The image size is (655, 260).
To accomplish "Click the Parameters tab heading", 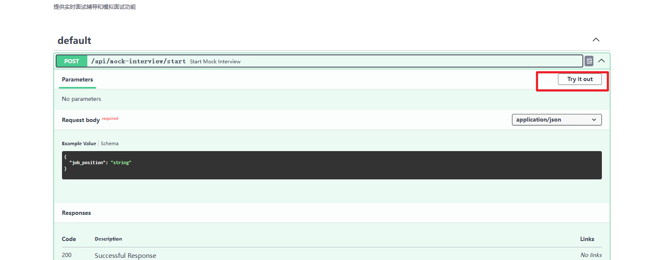I will pos(77,79).
